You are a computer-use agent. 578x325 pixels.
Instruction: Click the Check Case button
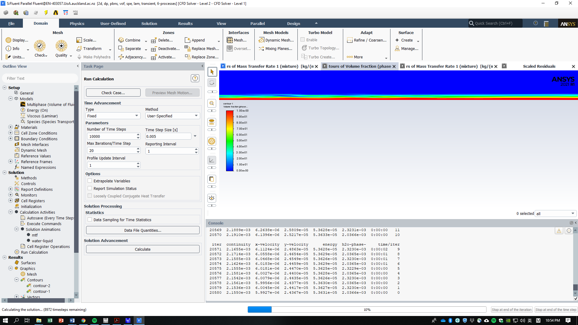(113, 93)
